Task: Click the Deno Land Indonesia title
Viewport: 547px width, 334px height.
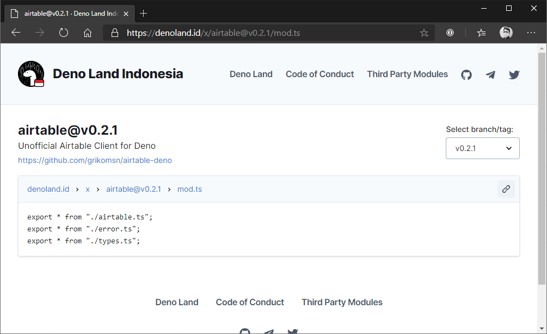Action: click(x=118, y=74)
